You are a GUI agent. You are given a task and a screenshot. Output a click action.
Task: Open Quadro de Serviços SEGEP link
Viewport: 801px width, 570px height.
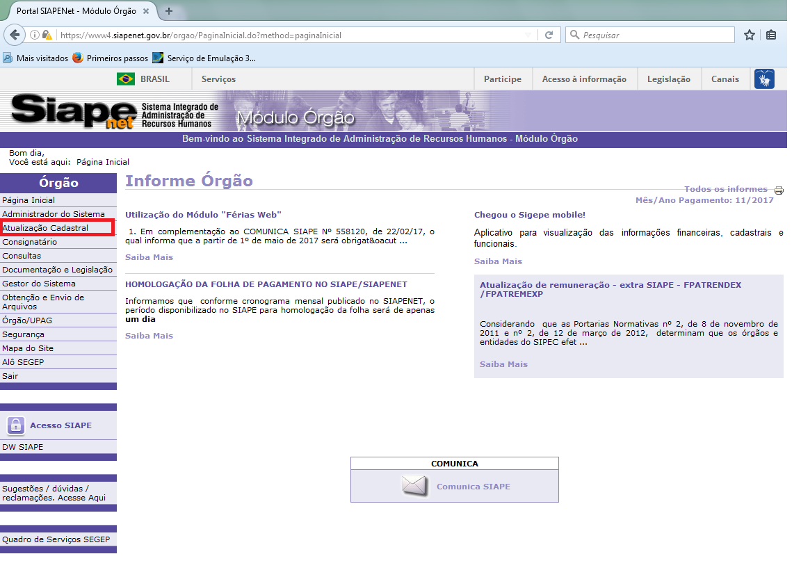click(58, 539)
